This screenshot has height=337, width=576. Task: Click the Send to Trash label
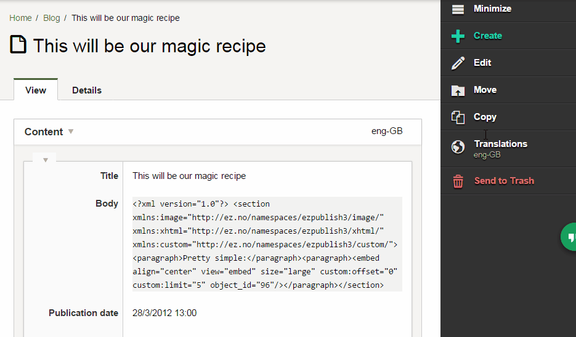pyautogui.click(x=504, y=181)
